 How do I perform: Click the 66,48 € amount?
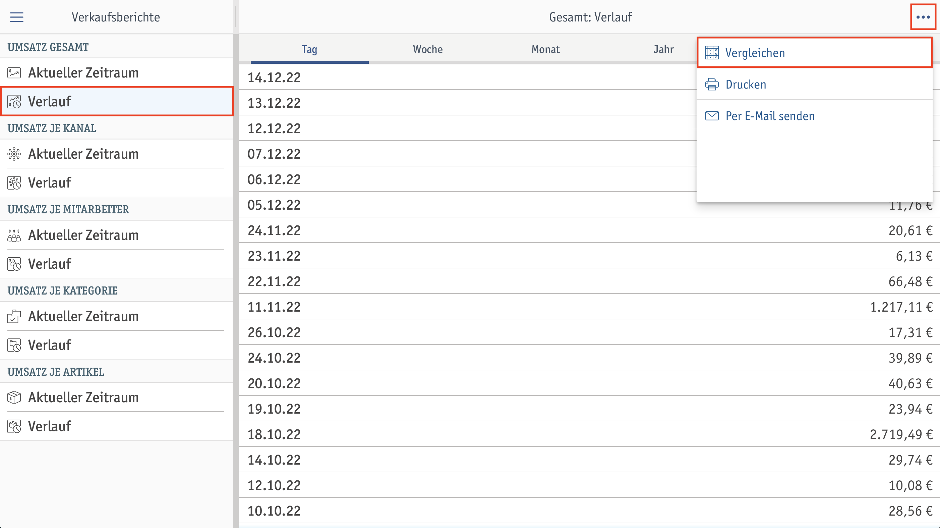click(910, 281)
